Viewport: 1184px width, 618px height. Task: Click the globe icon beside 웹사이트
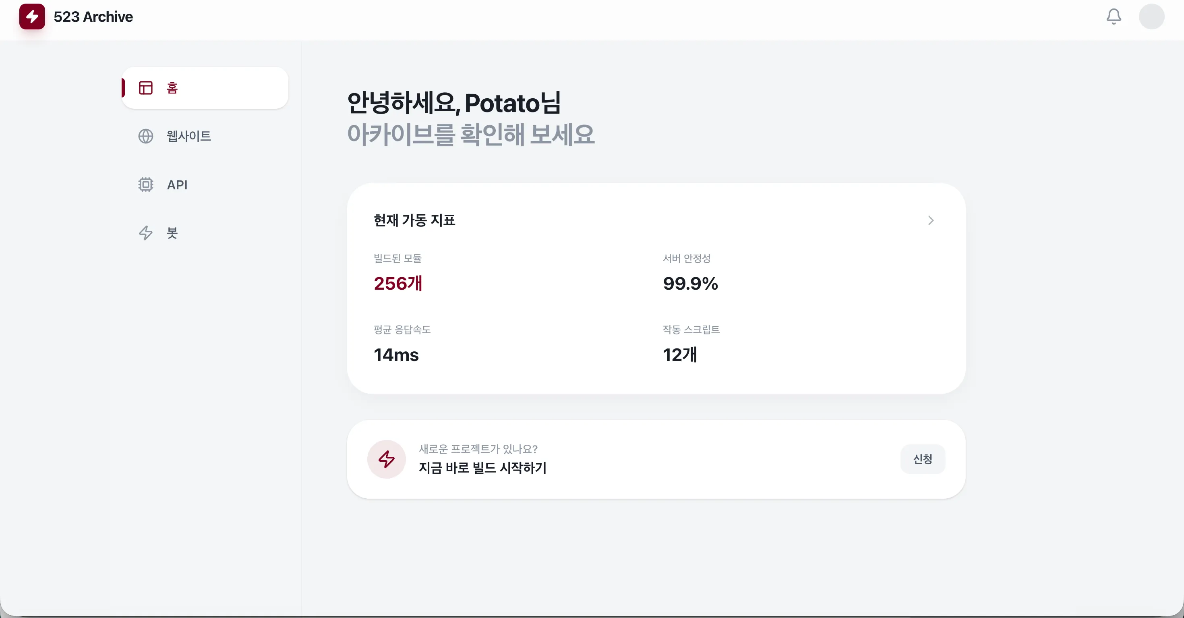point(145,136)
